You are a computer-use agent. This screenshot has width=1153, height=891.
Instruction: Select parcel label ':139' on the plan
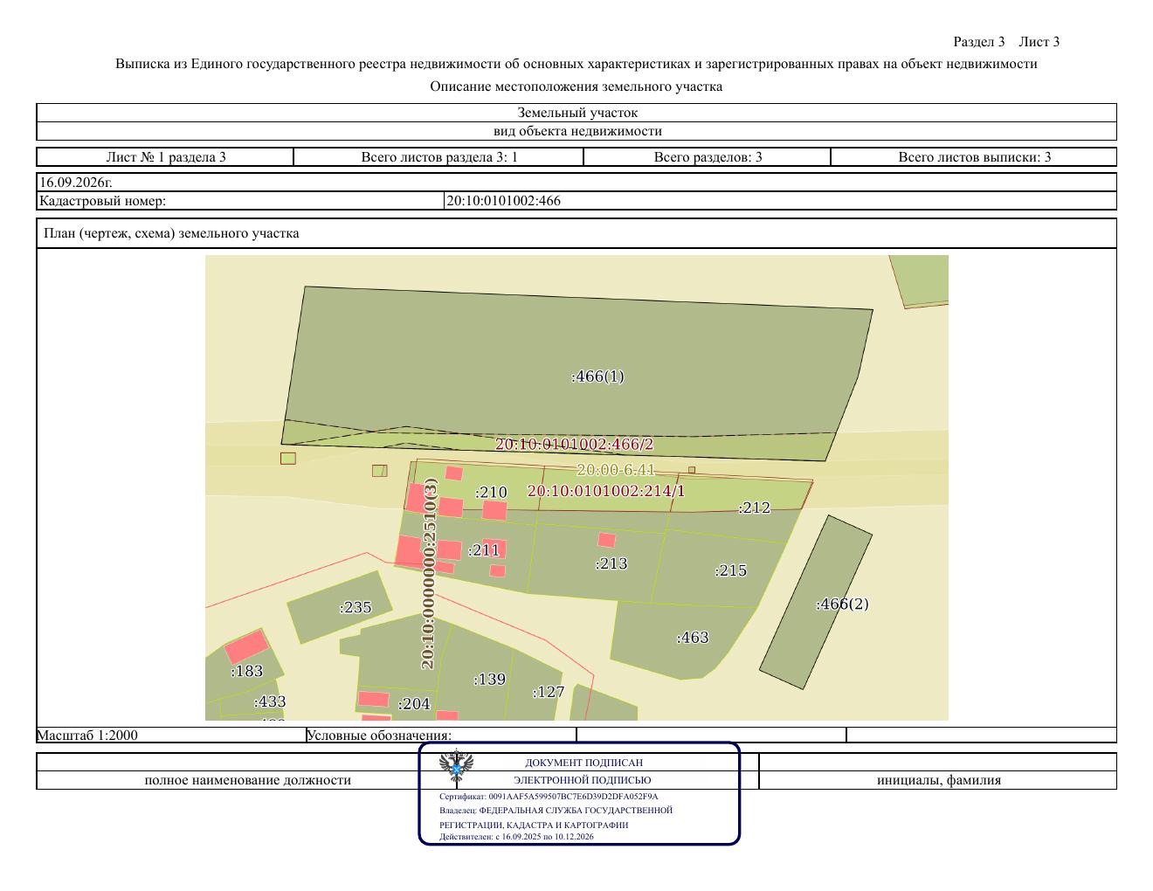pyautogui.click(x=490, y=680)
